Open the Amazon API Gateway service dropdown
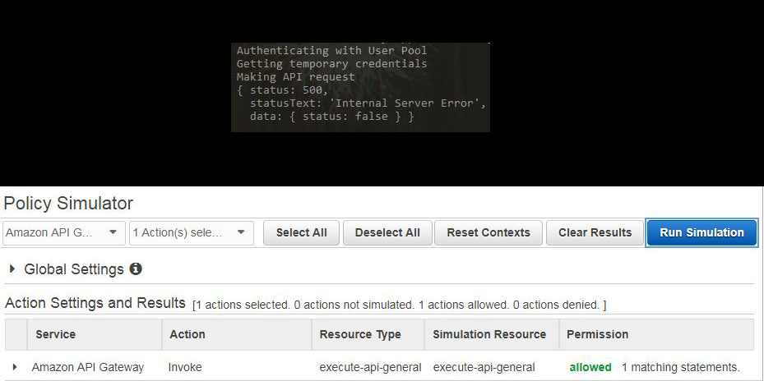764x381 pixels. click(x=64, y=232)
